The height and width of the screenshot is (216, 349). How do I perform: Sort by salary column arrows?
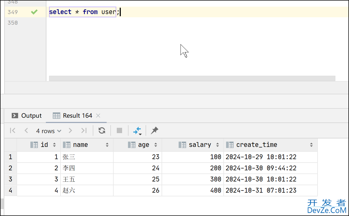click(218, 145)
